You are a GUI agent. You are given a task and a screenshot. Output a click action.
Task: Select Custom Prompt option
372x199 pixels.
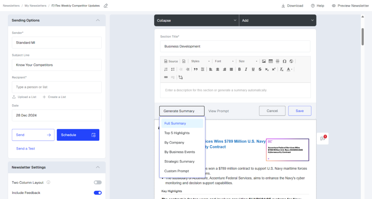(182, 171)
